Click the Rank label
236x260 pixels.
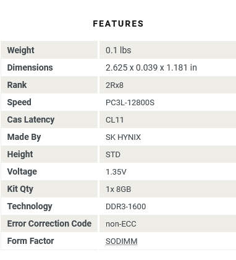pos(17,85)
